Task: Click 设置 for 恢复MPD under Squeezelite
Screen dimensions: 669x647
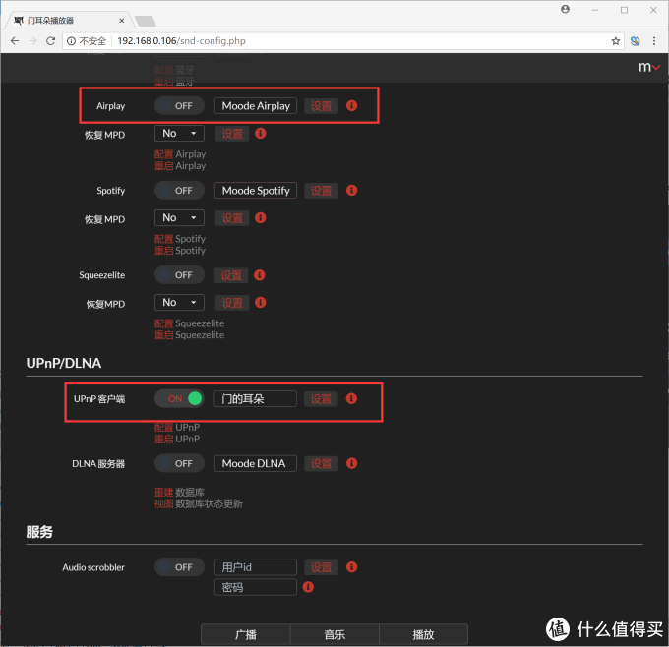Action: click(232, 303)
